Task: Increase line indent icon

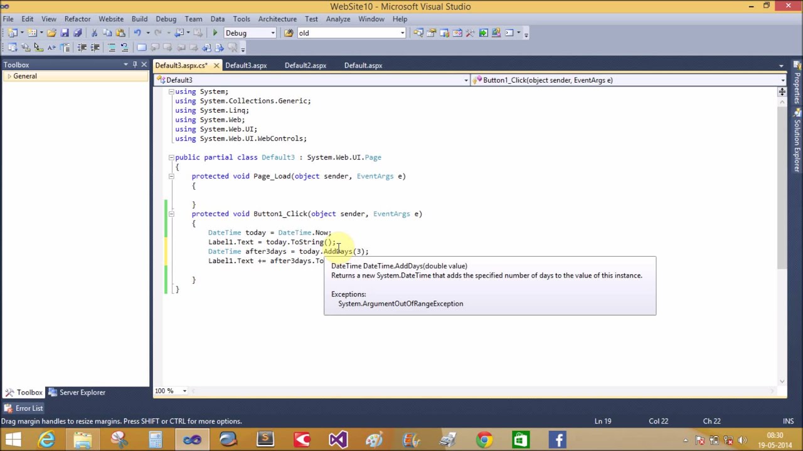Action: 95,48
